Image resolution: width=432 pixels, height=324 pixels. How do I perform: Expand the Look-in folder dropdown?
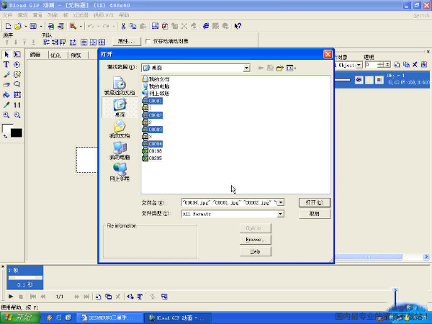[x=246, y=67]
